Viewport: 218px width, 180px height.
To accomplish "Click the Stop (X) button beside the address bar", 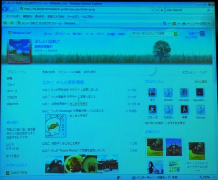I will tap(162, 10).
